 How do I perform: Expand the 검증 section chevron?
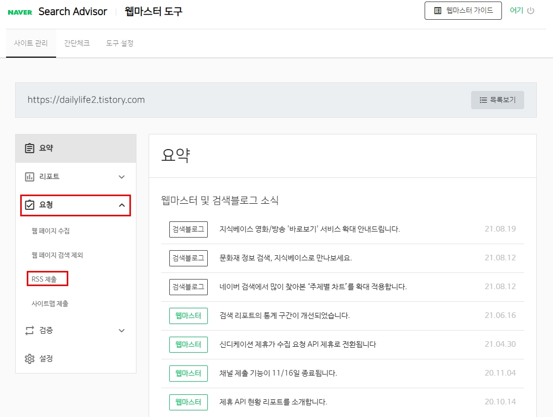tap(122, 331)
